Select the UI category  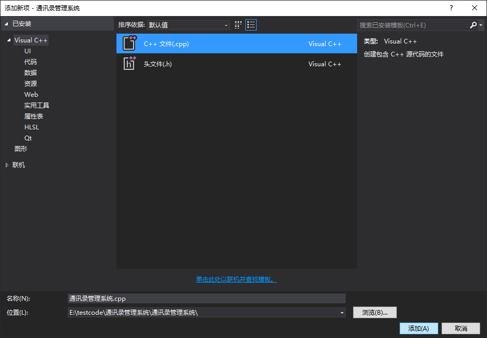coord(27,51)
